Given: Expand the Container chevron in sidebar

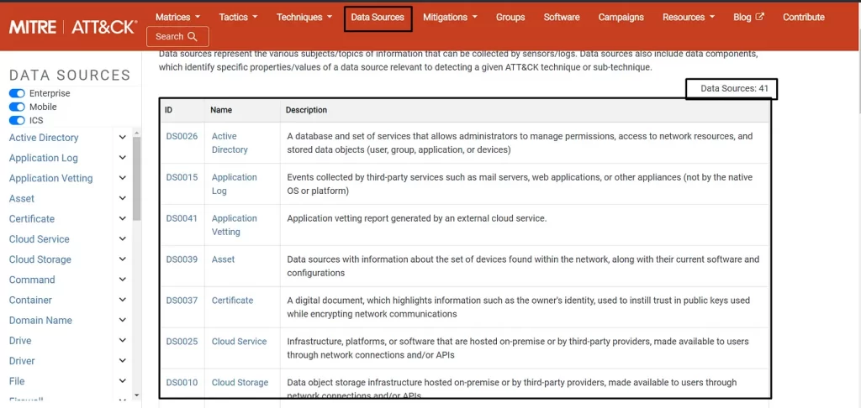Looking at the screenshot, I should 123,300.
